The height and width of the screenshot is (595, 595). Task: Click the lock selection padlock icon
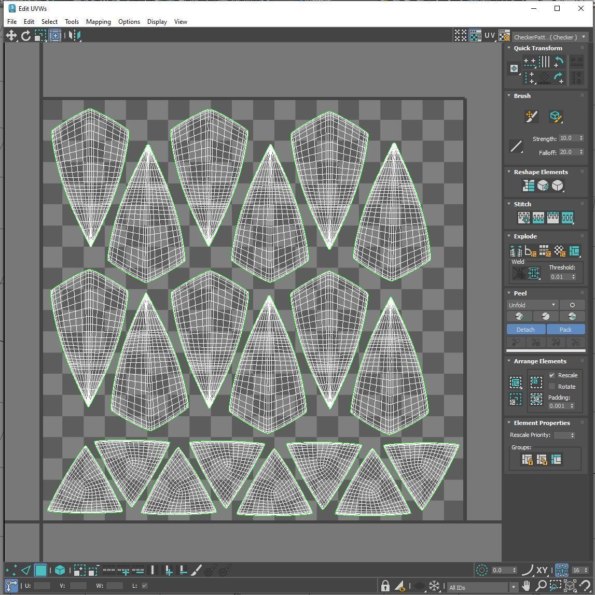385,586
